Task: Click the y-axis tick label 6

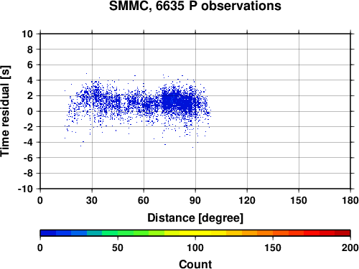Action: pyautogui.click(x=30, y=65)
